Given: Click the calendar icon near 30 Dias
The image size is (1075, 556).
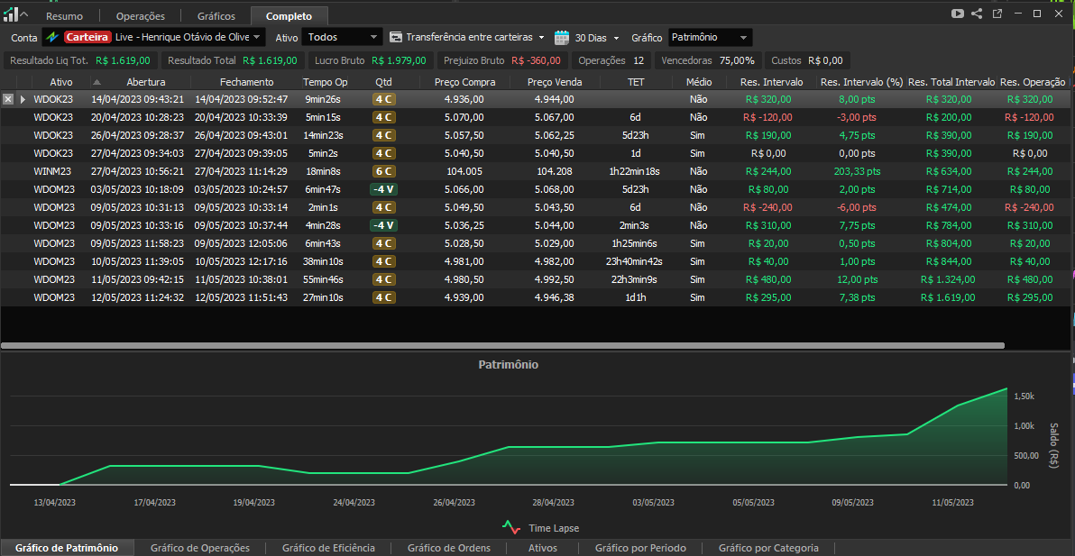Looking at the screenshot, I should [562, 38].
